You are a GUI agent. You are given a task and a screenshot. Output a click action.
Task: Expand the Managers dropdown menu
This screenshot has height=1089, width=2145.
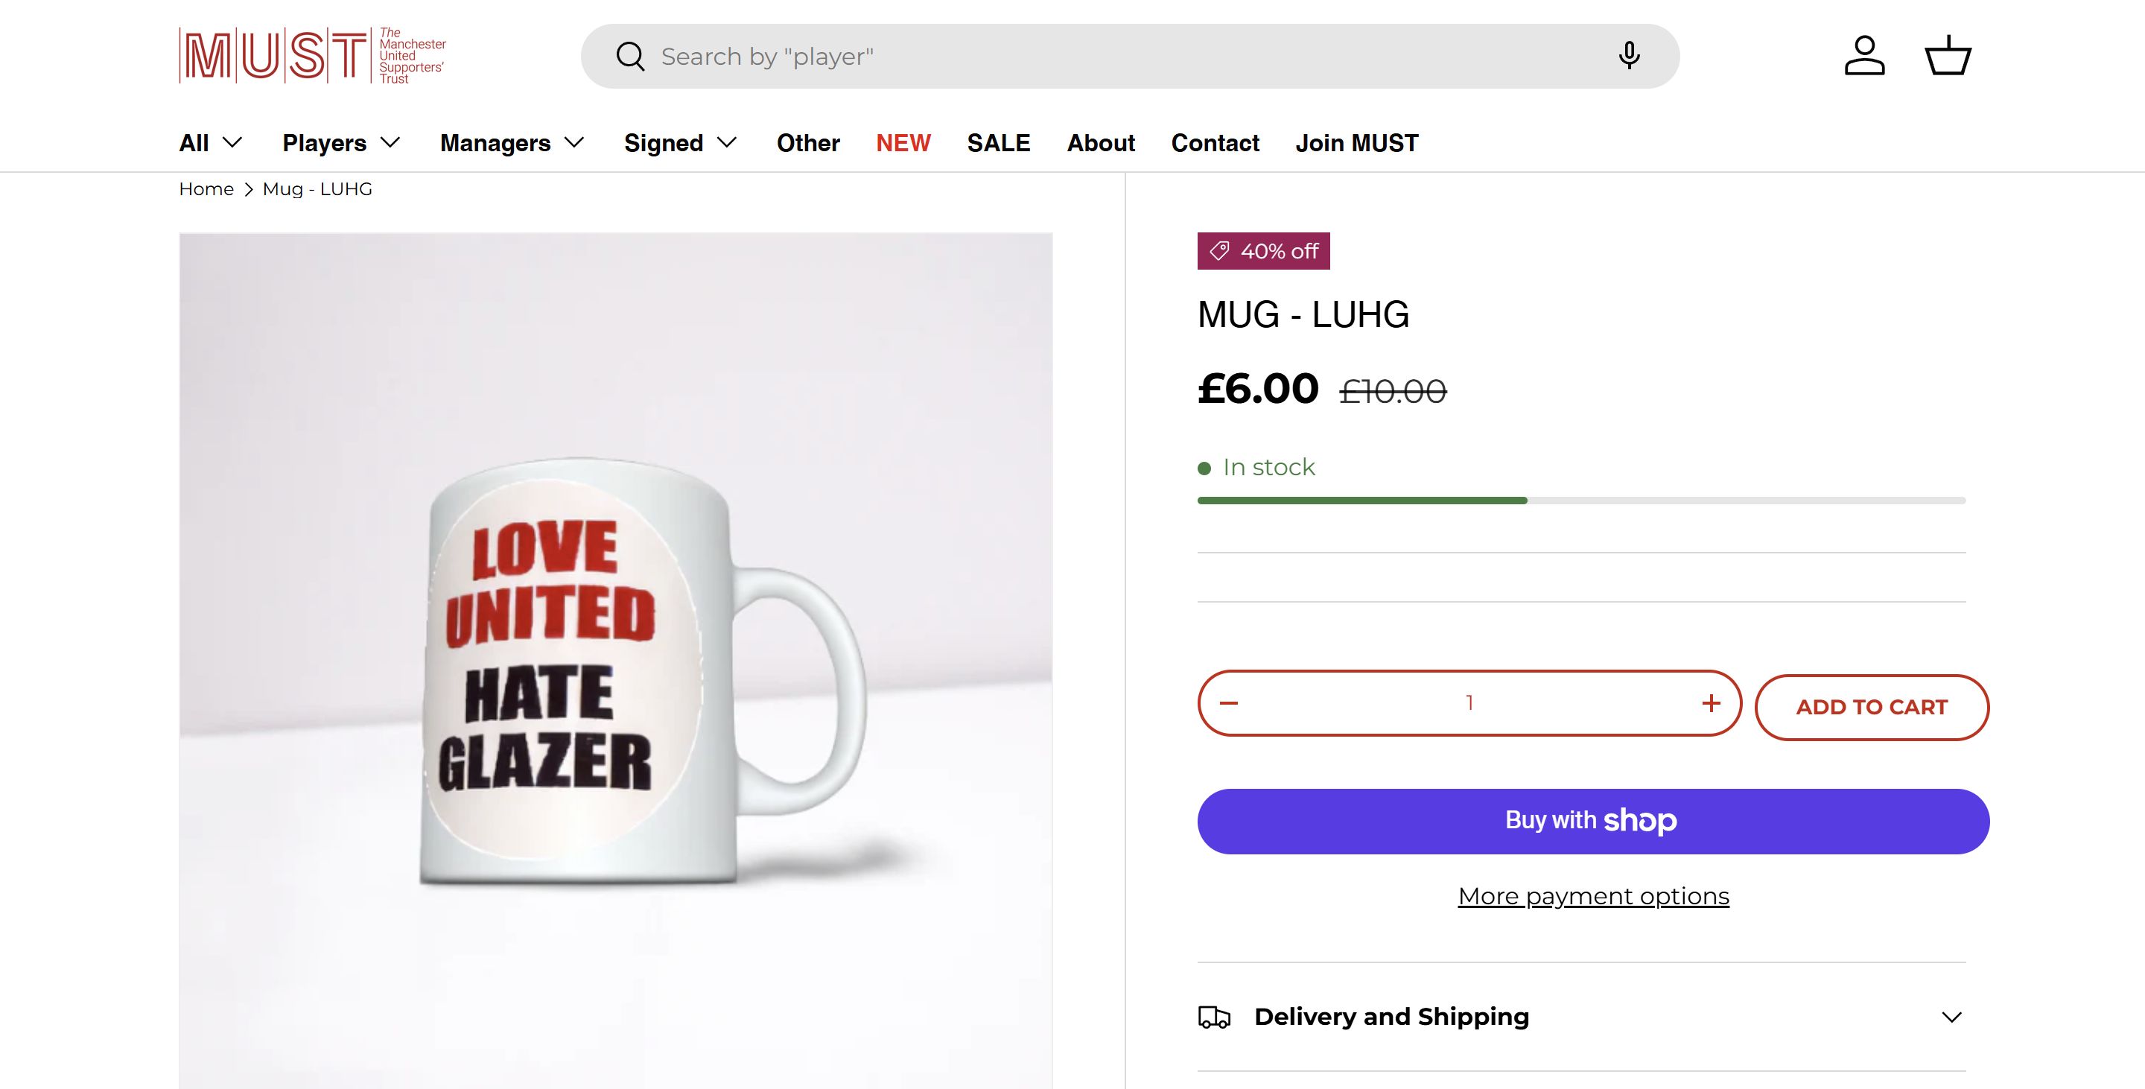click(512, 143)
